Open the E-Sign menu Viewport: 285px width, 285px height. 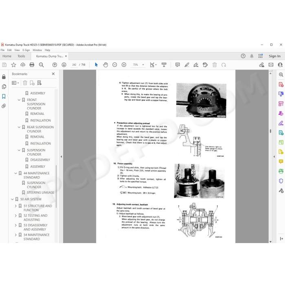click(x=26, y=50)
